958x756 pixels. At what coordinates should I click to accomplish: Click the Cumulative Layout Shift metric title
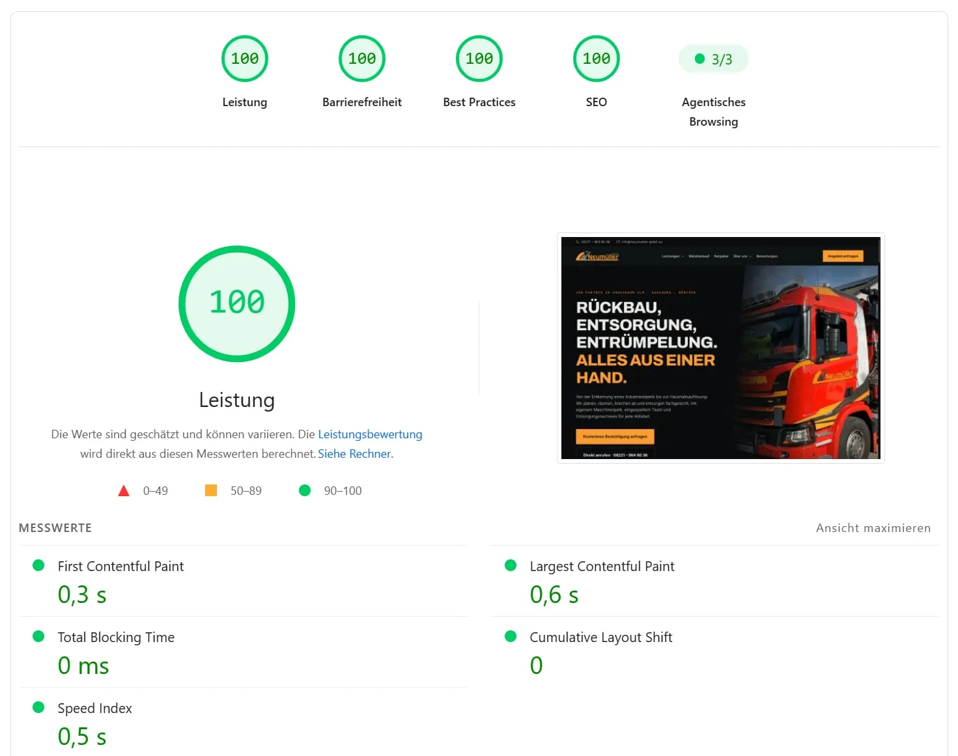coord(601,637)
